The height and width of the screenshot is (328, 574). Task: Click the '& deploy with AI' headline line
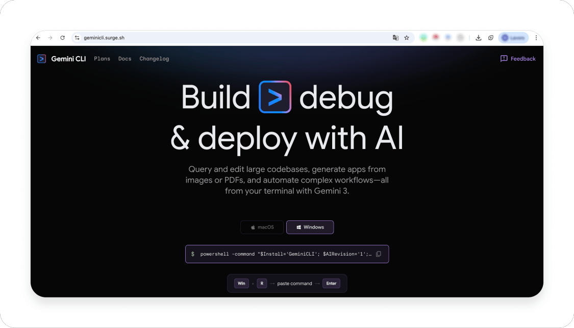tap(287, 139)
